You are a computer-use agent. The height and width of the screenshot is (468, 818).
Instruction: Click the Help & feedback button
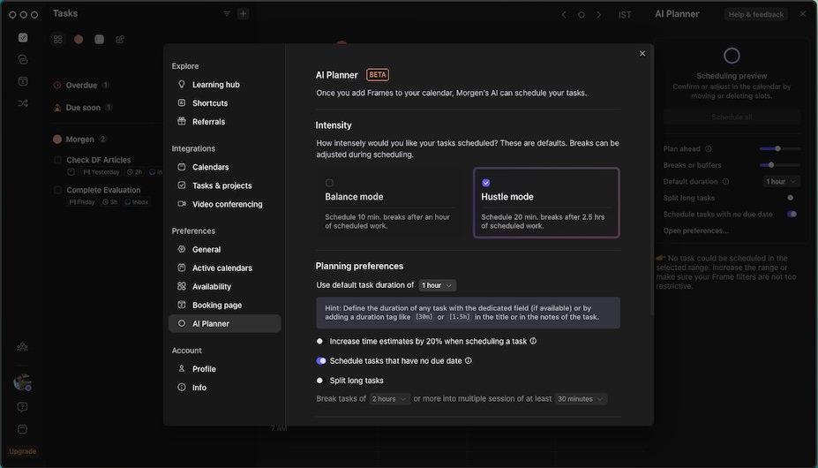click(x=755, y=15)
